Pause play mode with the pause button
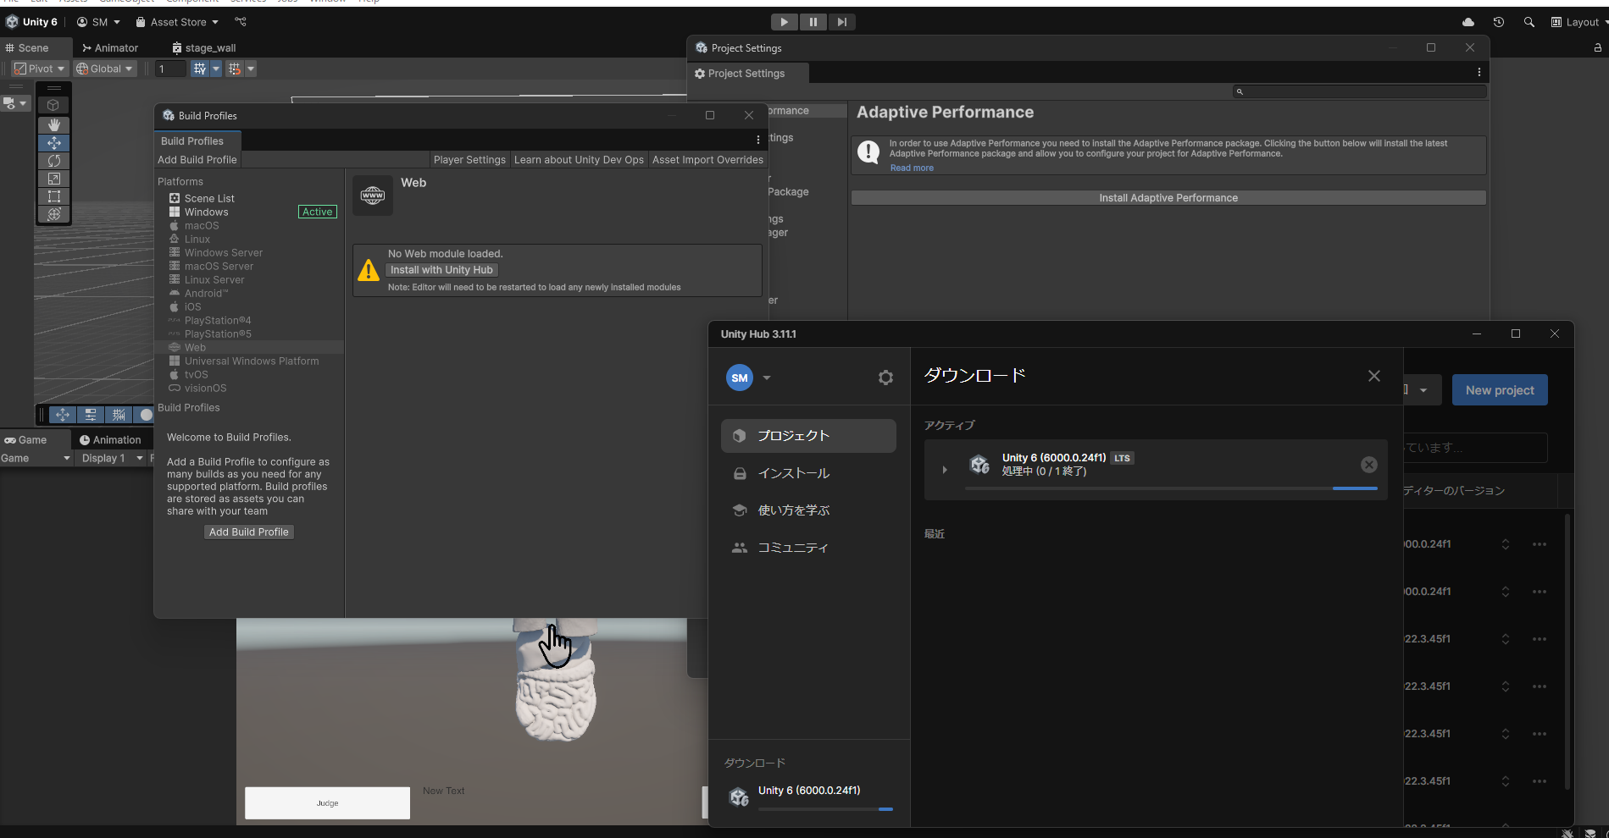1609x838 pixels. pyautogui.click(x=813, y=21)
